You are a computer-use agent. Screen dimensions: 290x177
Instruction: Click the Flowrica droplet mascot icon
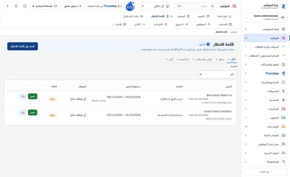click(130, 6)
